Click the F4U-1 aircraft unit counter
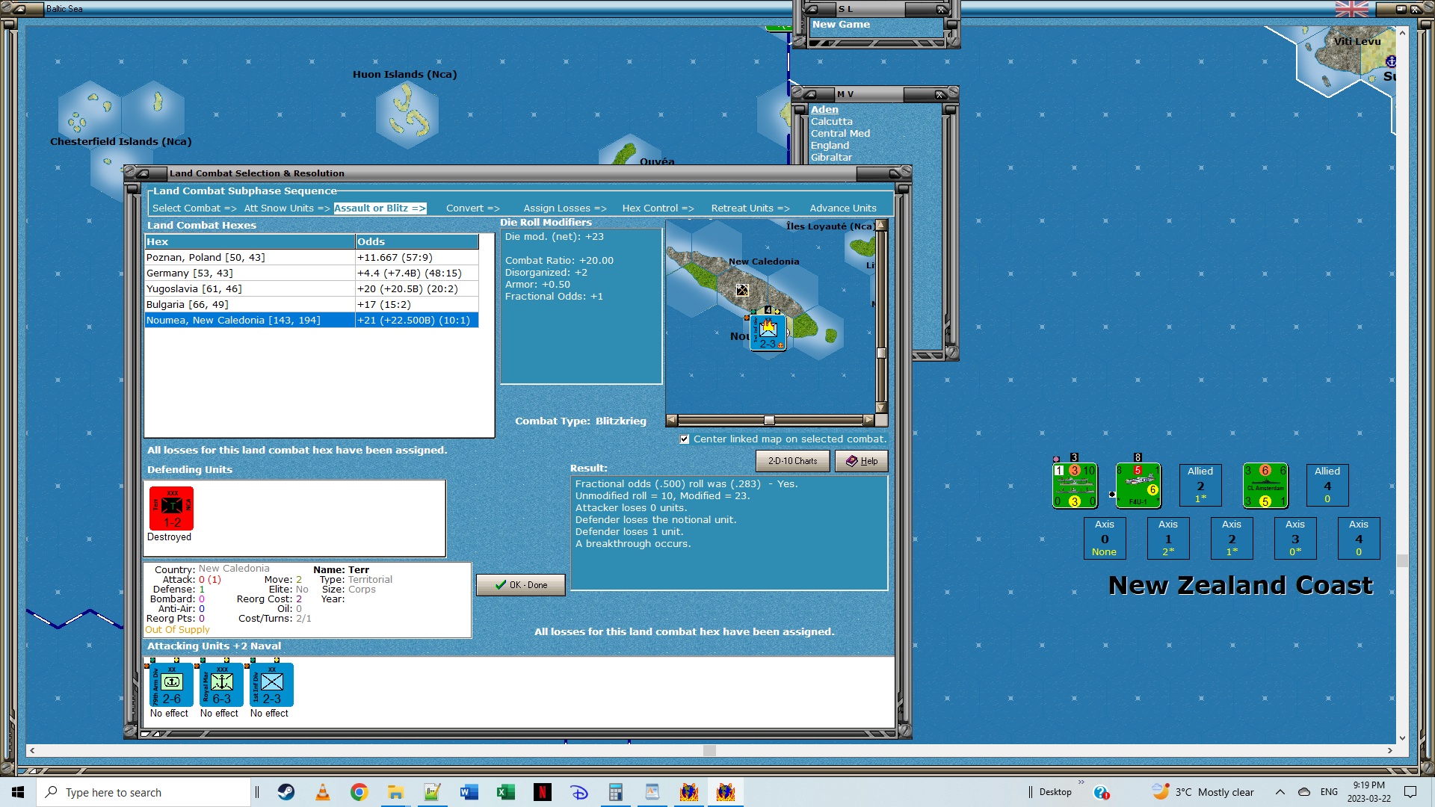Image resolution: width=1435 pixels, height=807 pixels. pos(1138,486)
